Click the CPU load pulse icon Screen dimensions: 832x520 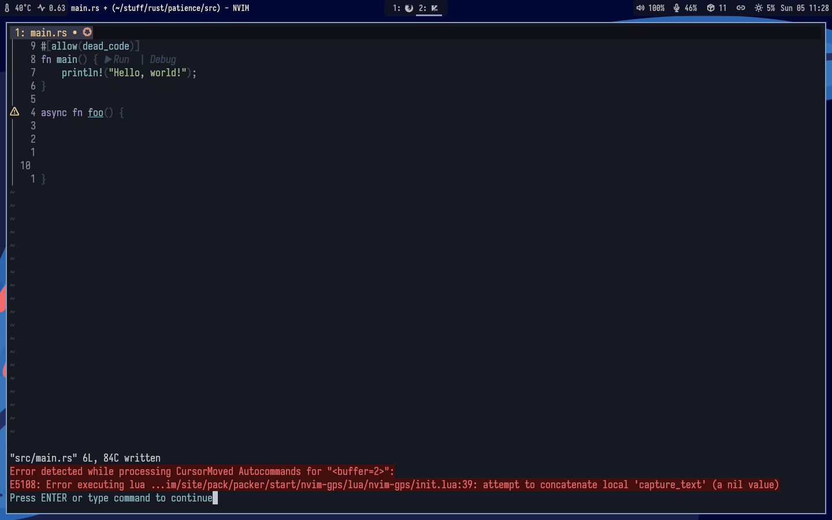coord(42,8)
